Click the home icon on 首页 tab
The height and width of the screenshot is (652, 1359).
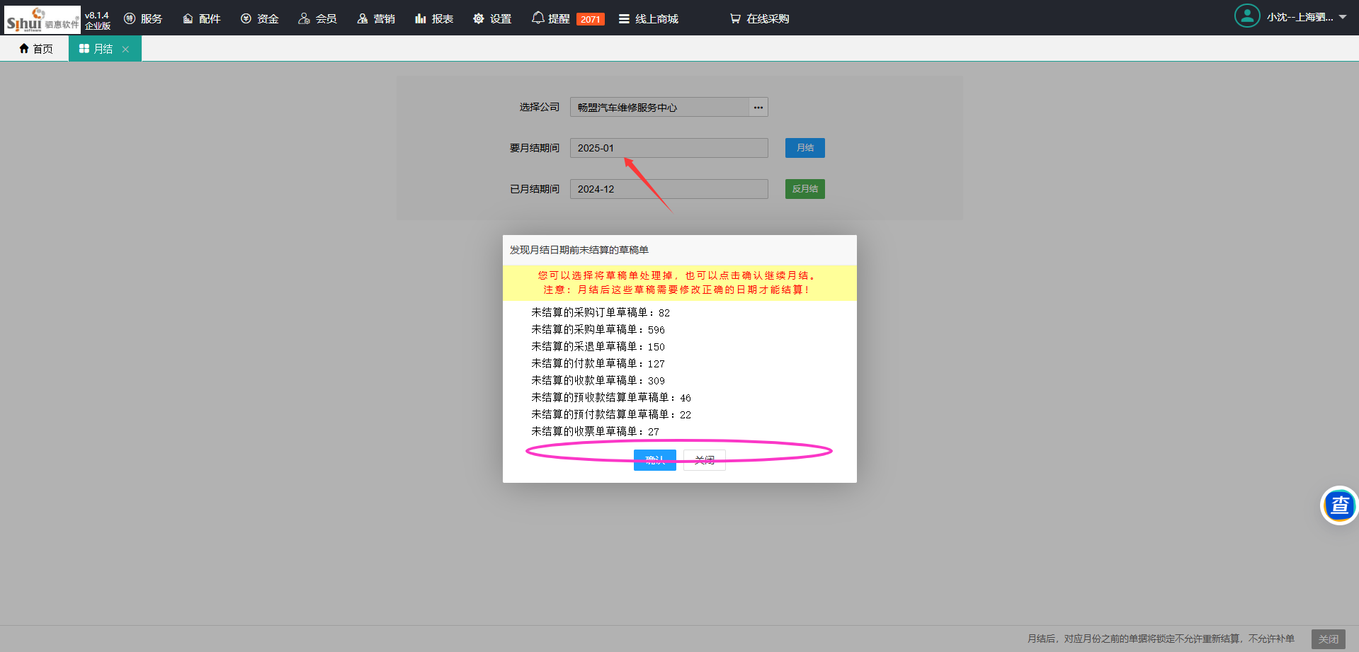point(24,48)
